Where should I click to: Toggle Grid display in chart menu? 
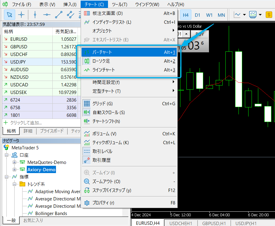(129, 104)
